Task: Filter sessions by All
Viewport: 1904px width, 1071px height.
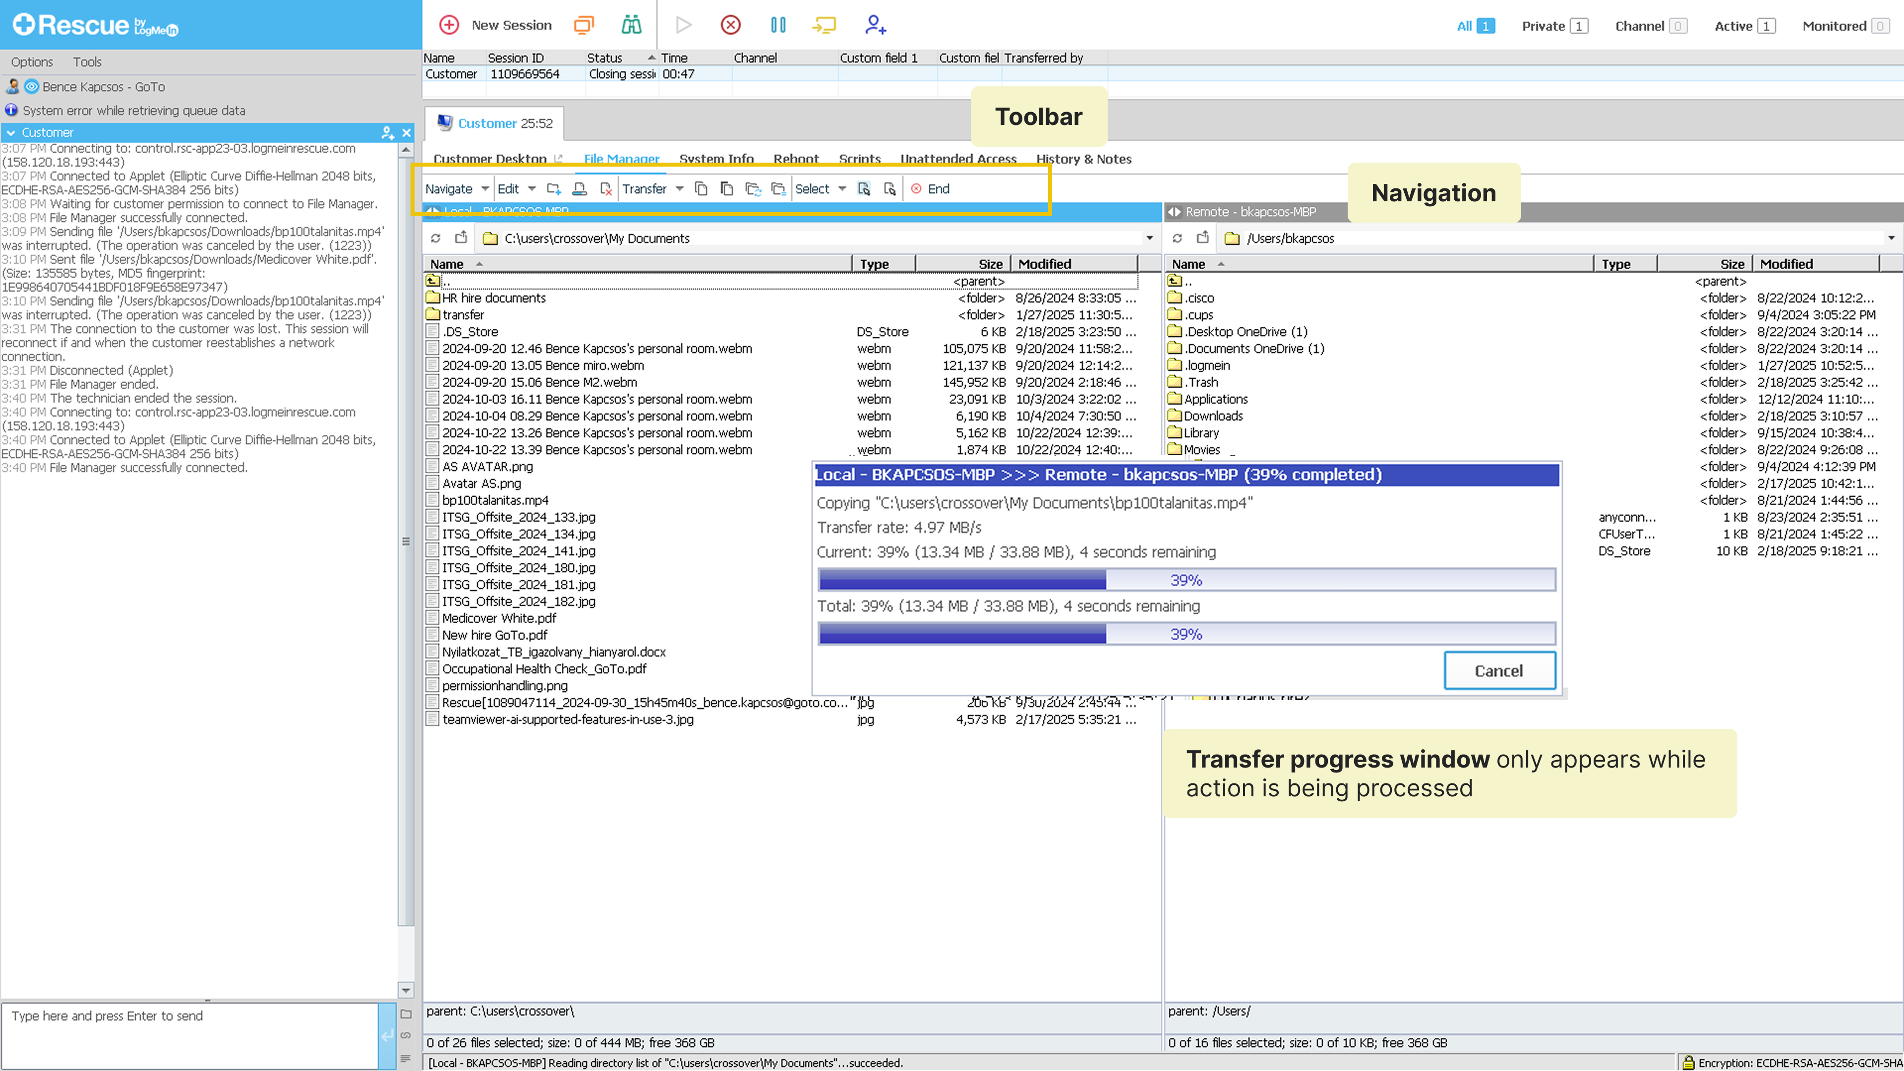Action: [1475, 26]
